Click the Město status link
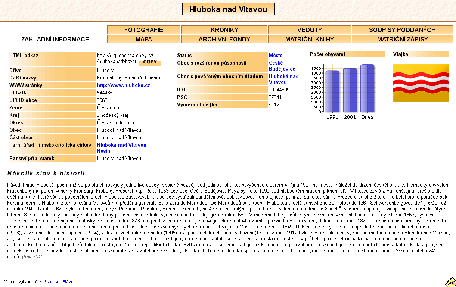456x287 pixels. pyautogui.click(x=276, y=56)
